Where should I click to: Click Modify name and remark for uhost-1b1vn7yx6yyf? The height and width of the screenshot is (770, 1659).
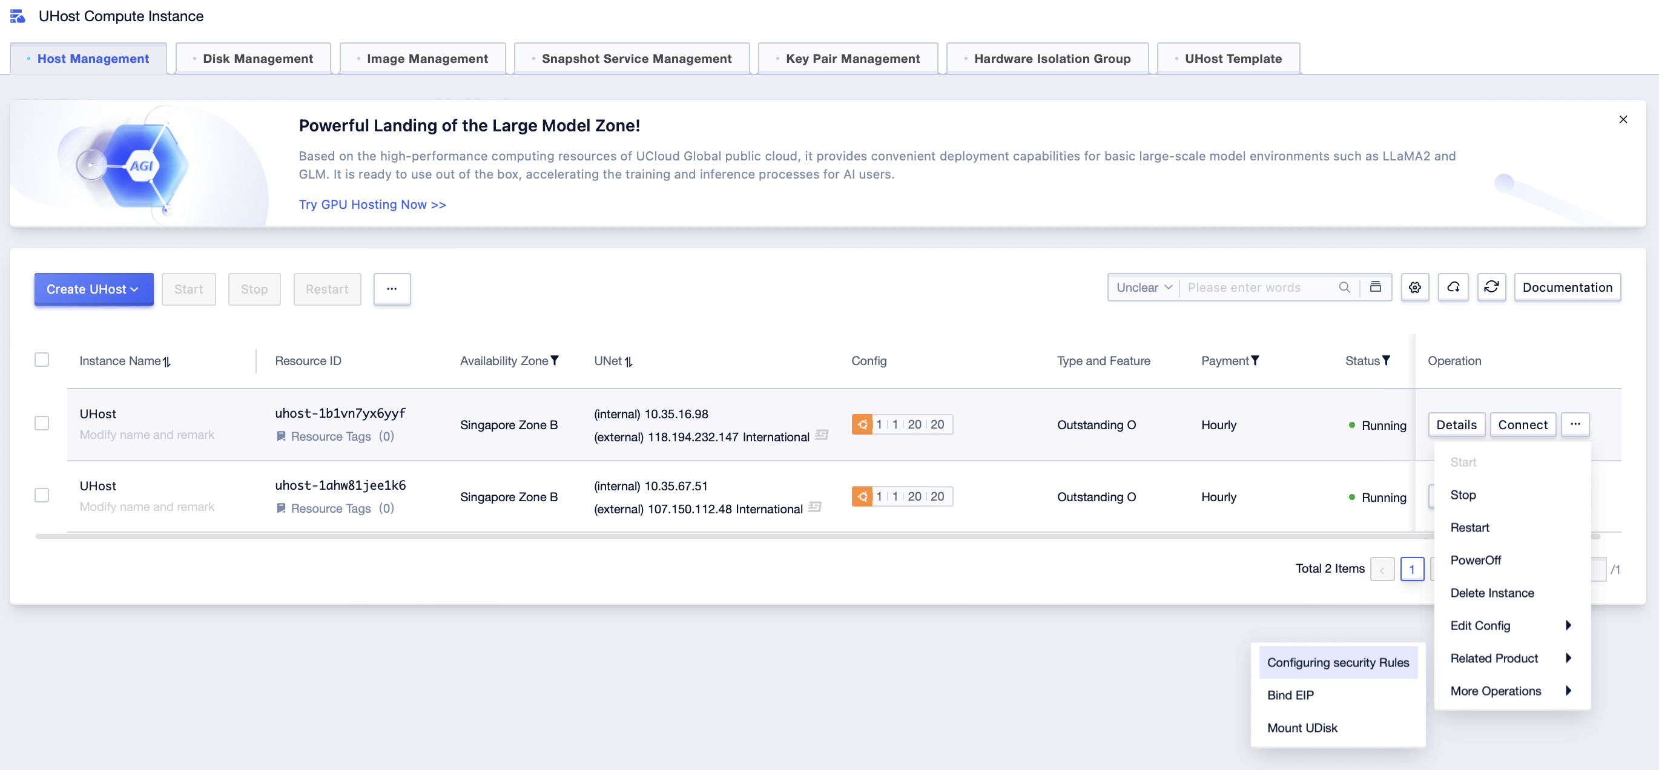[x=147, y=435]
